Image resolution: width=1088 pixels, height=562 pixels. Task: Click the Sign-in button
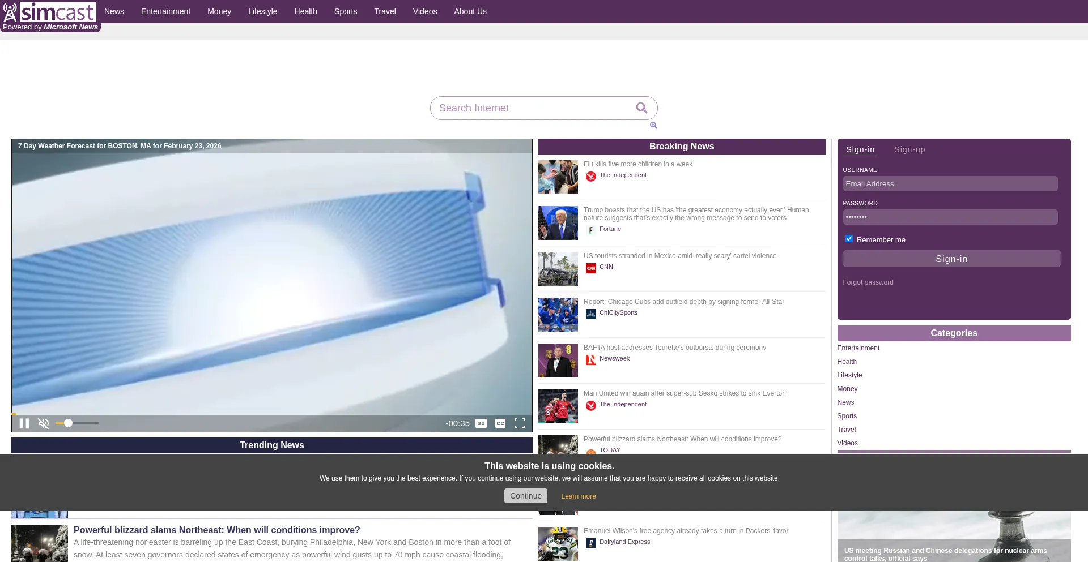click(x=951, y=259)
